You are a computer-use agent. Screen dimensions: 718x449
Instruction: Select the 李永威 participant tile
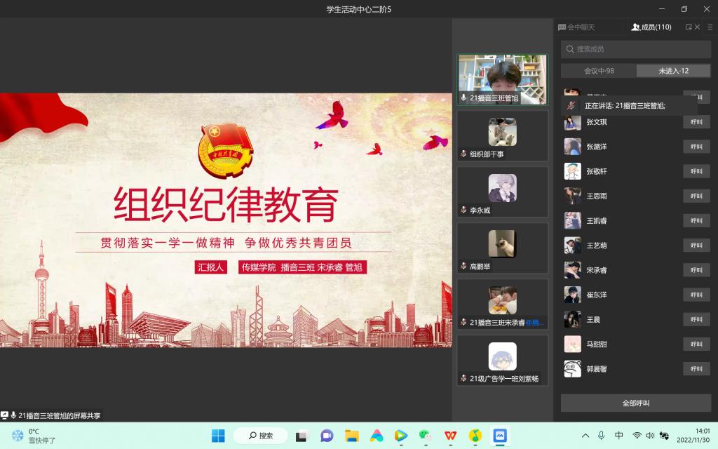[502, 192]
